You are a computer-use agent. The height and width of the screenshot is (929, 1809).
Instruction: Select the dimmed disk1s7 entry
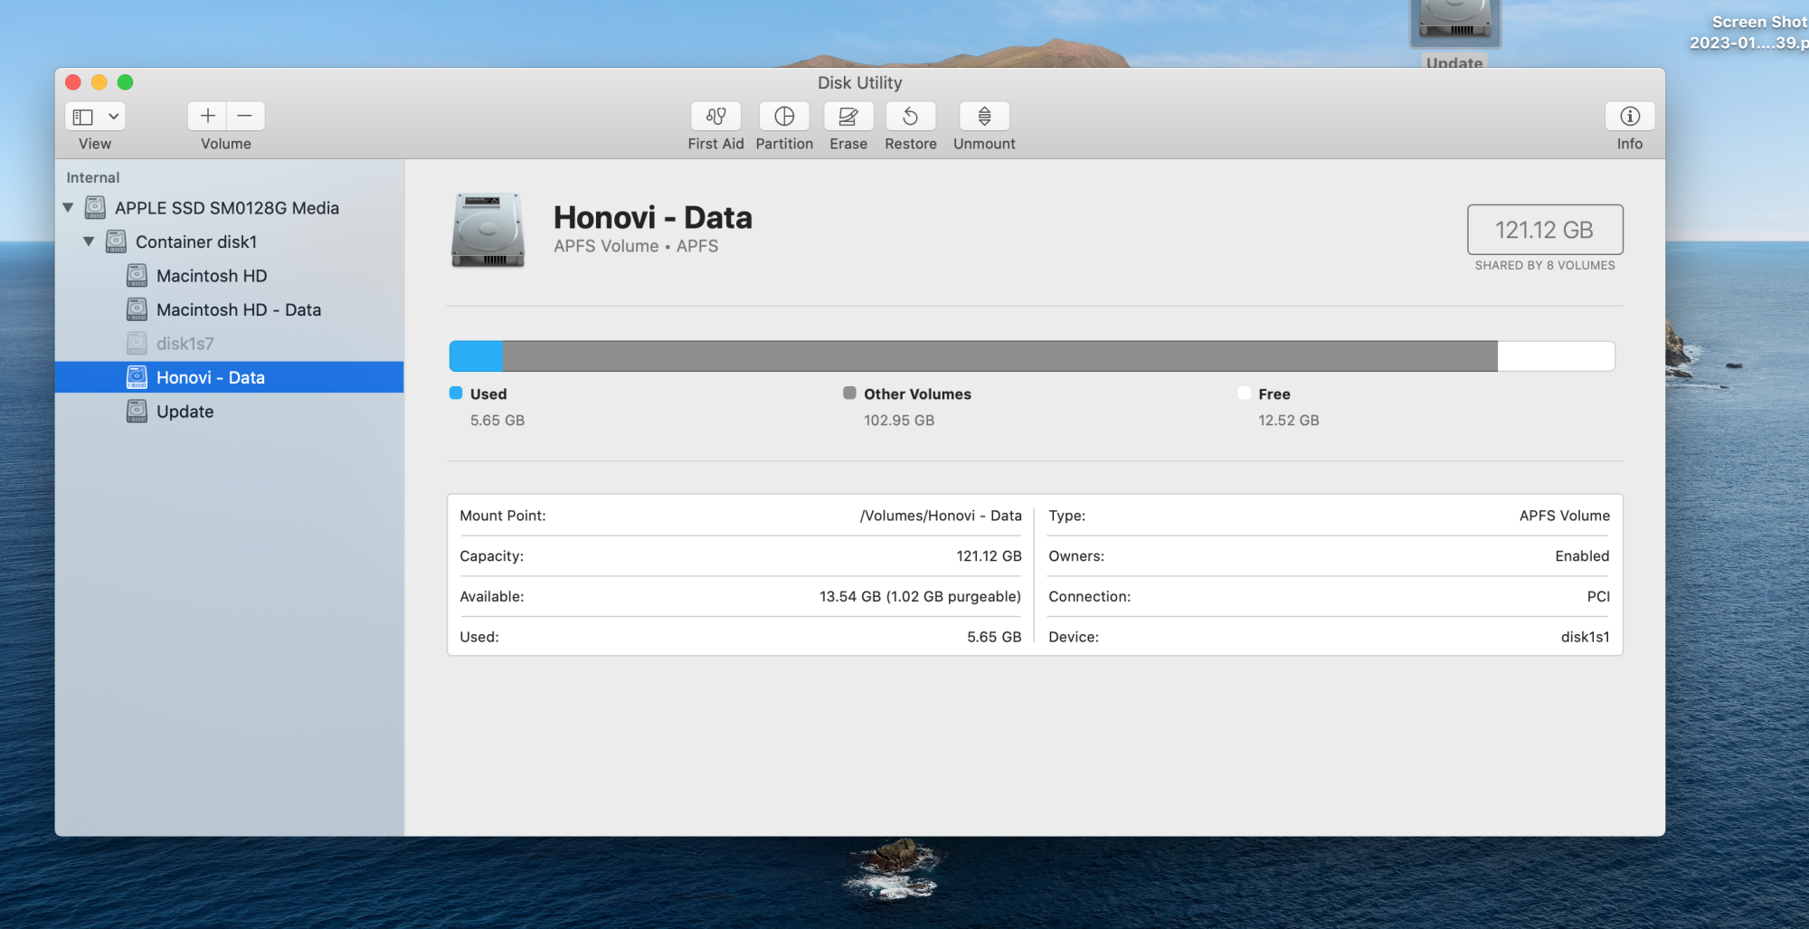(230, 344)
